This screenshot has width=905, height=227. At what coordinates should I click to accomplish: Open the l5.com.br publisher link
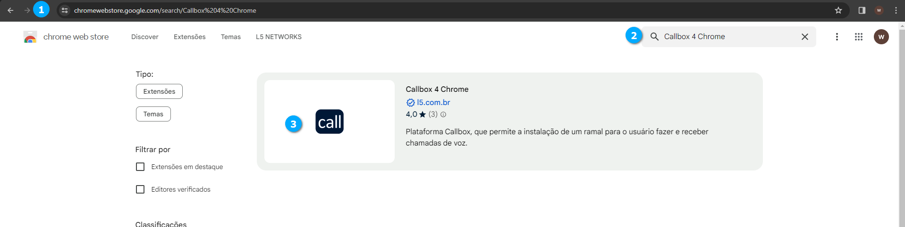tap(433, 102)
